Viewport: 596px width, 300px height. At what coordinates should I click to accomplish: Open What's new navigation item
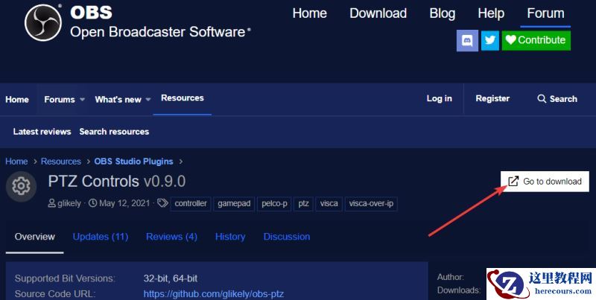click(x=118, y=100)
